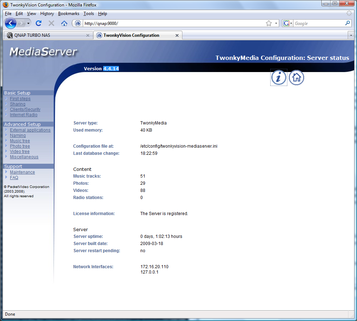Screen dimensions: 357x321
Task: Open External applications link
Action: click(x=30, y=130)
